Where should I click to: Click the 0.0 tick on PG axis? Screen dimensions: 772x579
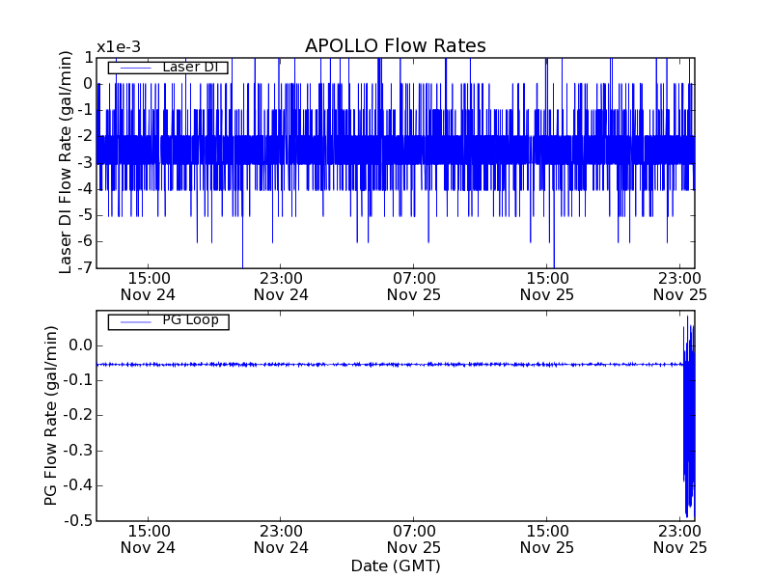[79, 345]
